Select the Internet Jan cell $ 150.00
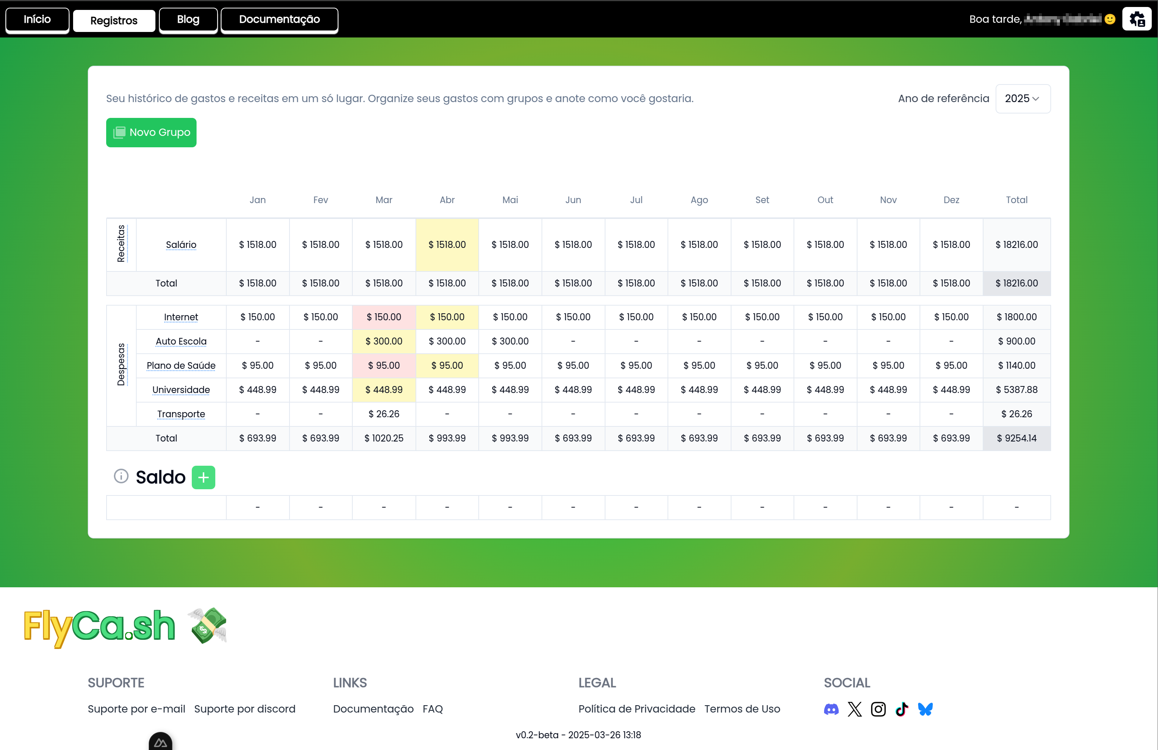 [x=258, y=317]
